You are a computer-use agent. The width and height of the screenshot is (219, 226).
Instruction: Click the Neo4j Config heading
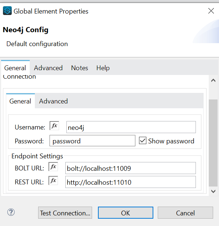[x=26, y=30]
